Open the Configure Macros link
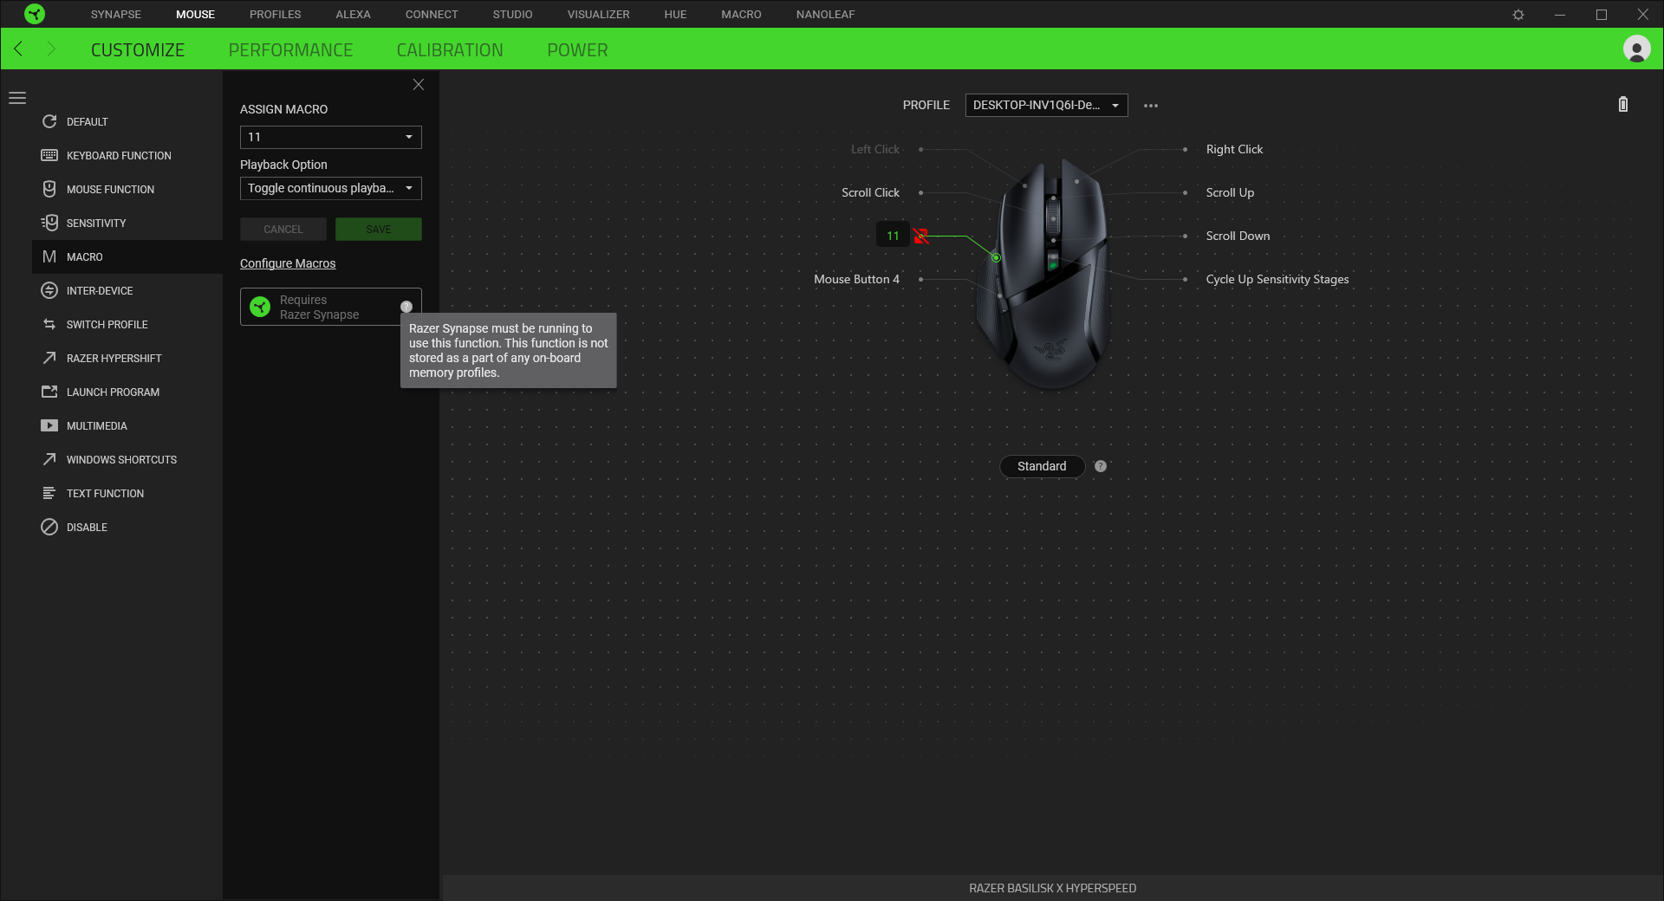Screen dimensions: 1664x901 [288, 263]
